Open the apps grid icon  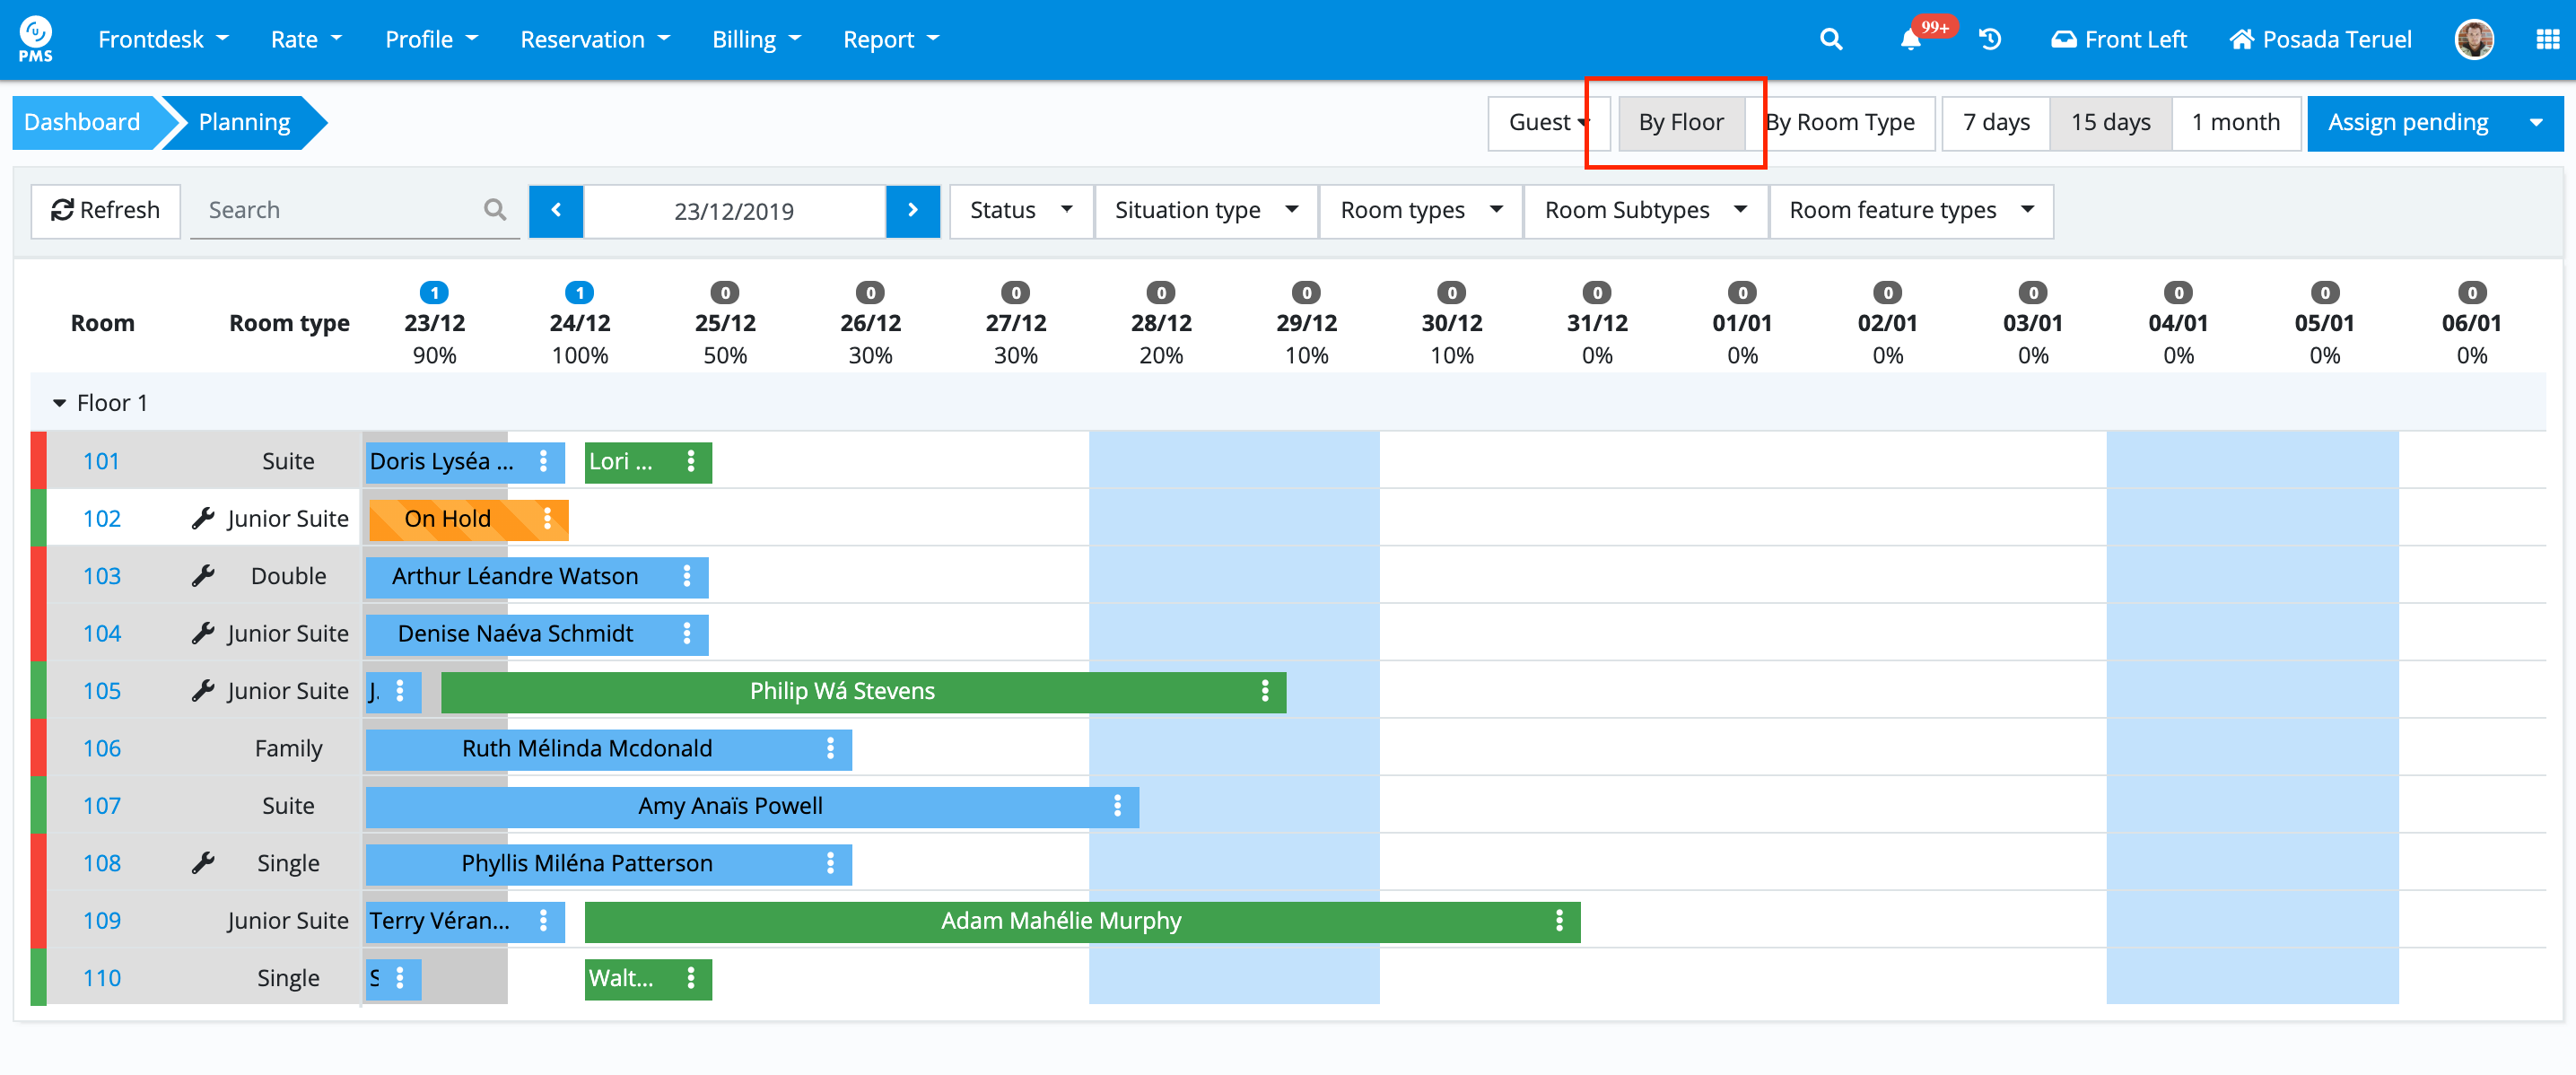pyautogui.click(x=2546, y=40)
